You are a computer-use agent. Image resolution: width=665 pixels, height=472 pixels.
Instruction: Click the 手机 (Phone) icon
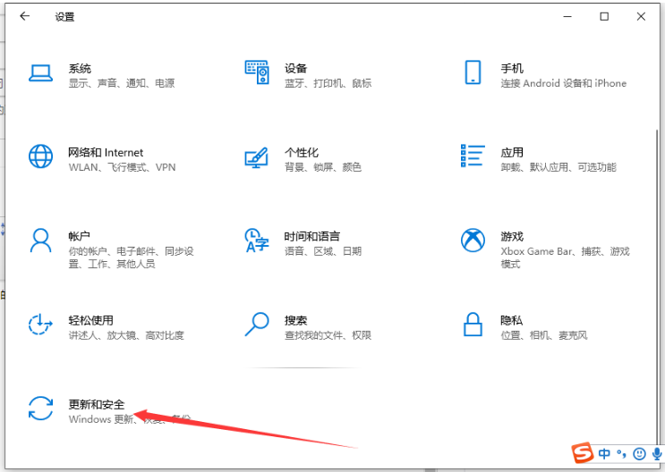473,73
